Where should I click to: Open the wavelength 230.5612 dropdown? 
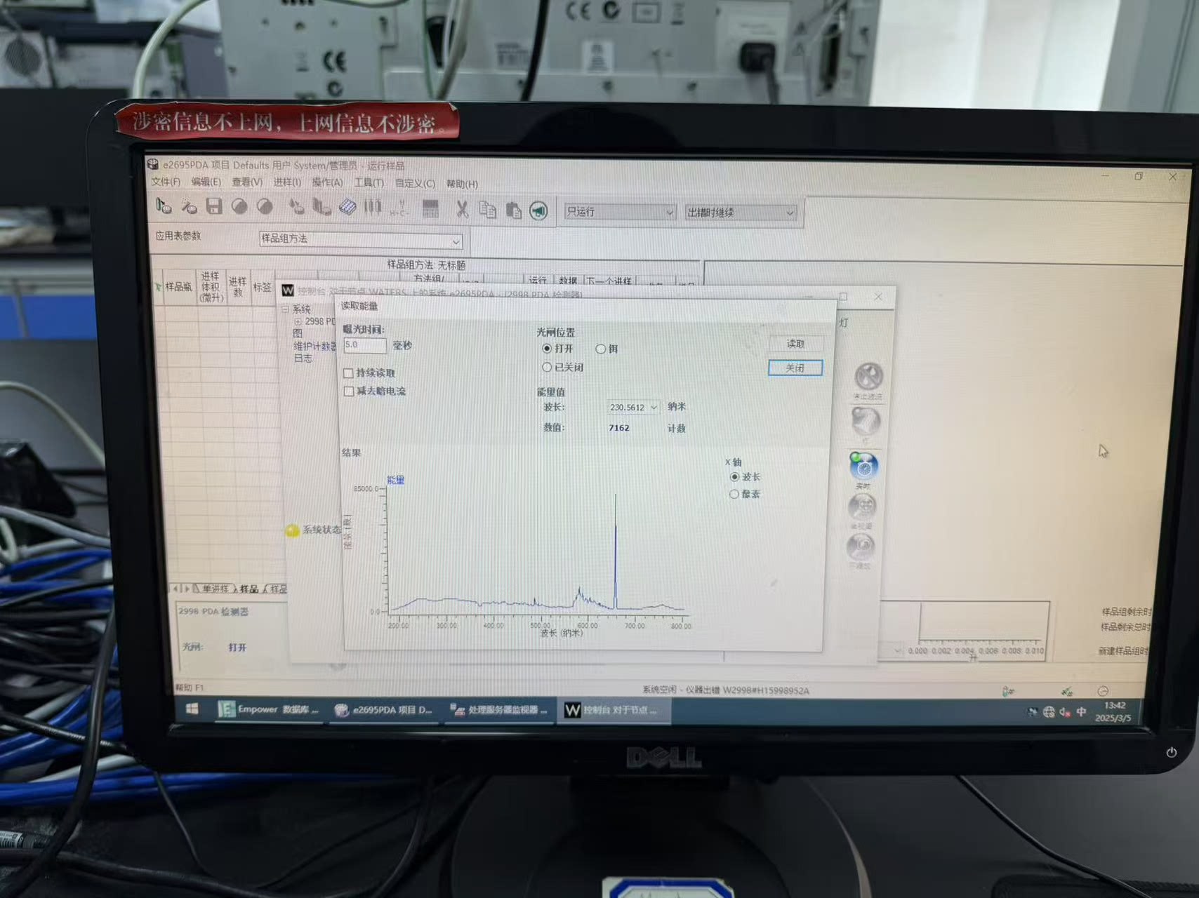pyautogui.click(x=654, y=408)
